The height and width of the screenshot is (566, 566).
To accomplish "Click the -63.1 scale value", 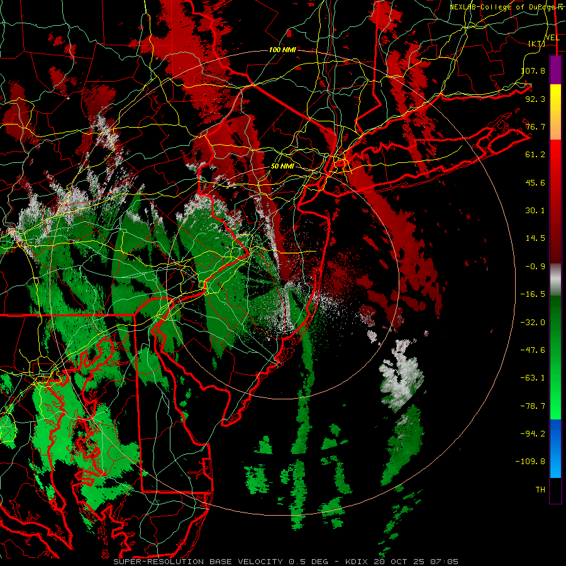I will coord(533,378).
